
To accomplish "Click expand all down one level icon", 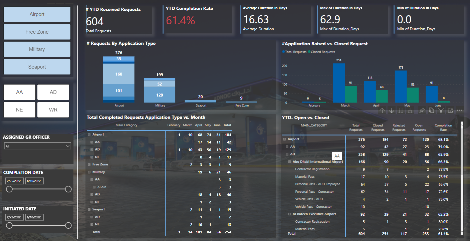I will pyautogui.click(x=410, y=111).
